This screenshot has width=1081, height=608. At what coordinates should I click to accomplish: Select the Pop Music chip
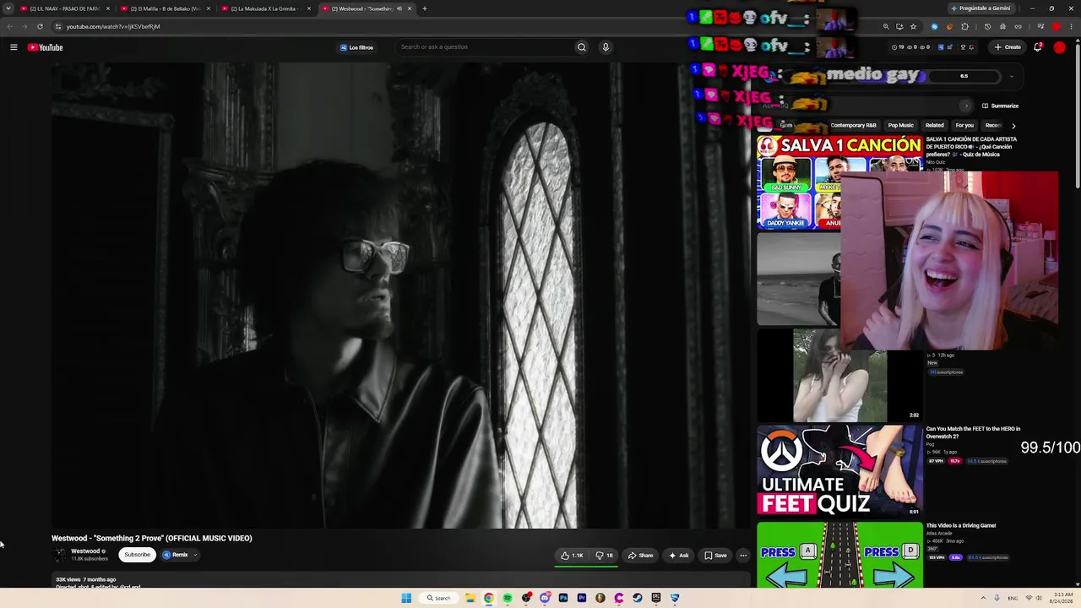[x=900, y=126]
